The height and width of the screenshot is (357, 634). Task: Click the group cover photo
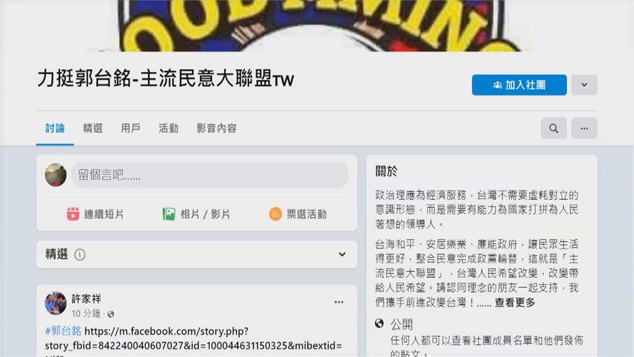(317, 25)
